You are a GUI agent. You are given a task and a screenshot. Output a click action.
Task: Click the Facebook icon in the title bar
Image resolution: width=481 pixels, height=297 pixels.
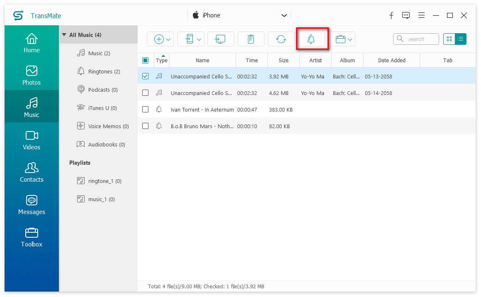(x=391, y=15)
